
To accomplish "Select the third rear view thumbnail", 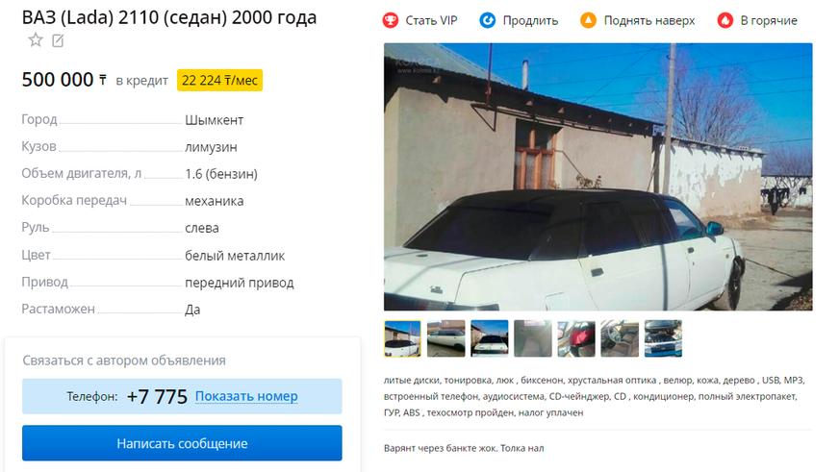I will 489,338.
